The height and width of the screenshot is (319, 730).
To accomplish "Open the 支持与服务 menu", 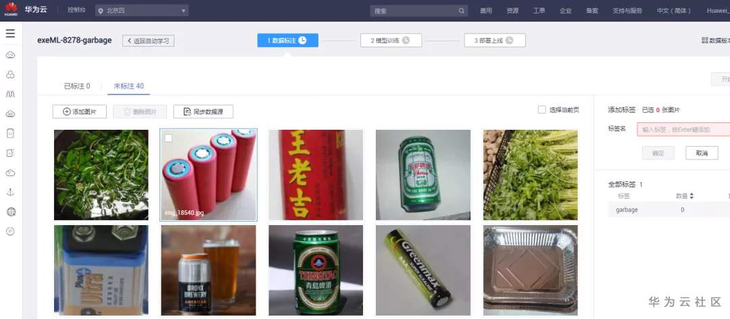I will coord(627,11).
